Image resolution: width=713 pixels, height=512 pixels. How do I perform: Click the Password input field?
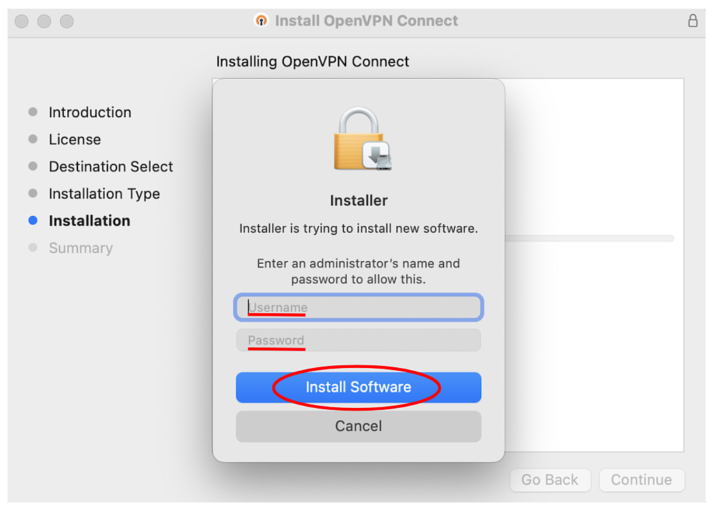click(x=359, y=341)
